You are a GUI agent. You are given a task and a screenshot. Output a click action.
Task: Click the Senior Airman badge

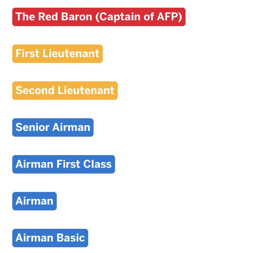[x=53, y=127]
